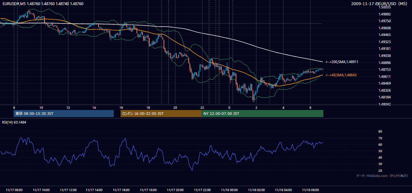Image resolution: width=412 pixels, height=193 pixels.
Task: Click price axis label 1.48753
Action: pos(385,69)
